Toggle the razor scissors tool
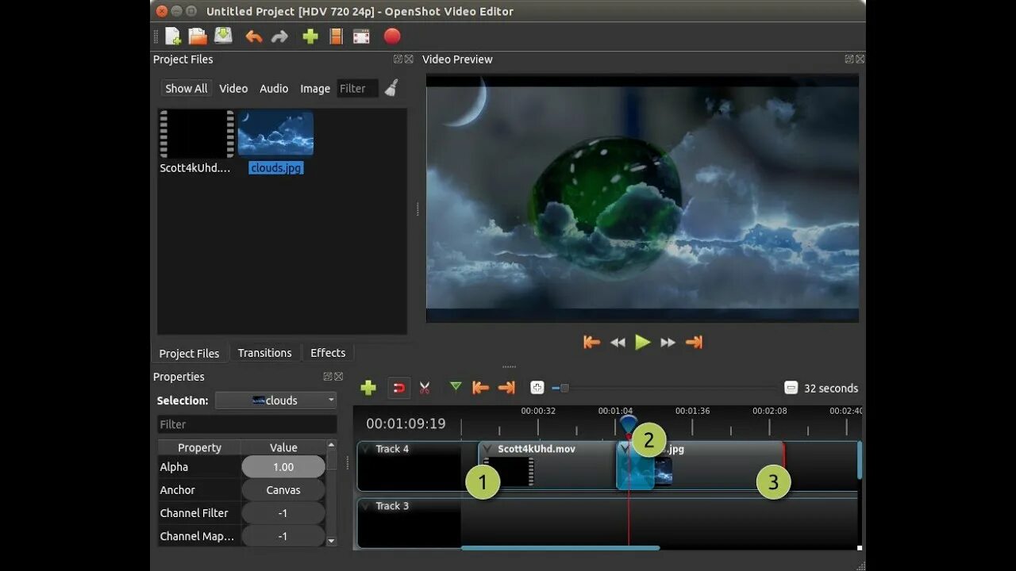This screenshot has height=571, width=1016. pyautogui.click(x=425, y=388)
